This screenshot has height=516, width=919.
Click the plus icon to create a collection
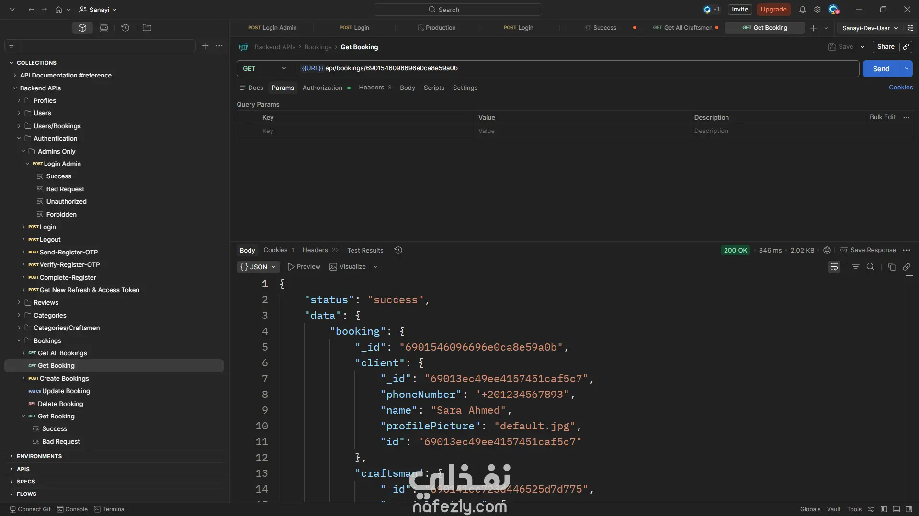[x=205, y=46]
